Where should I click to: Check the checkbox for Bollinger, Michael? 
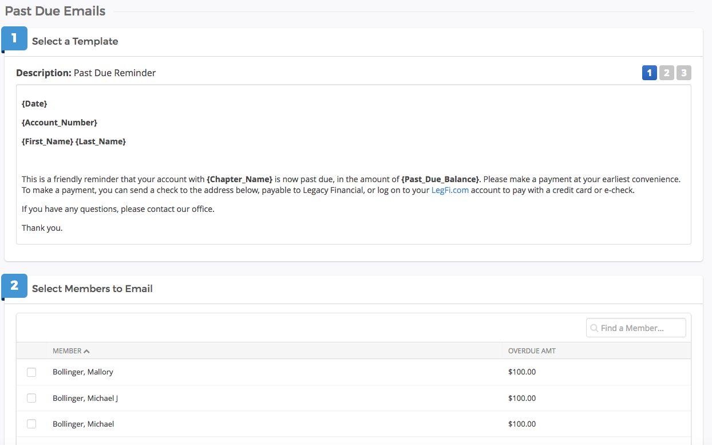pyautogui.click(x=31, y=423)
